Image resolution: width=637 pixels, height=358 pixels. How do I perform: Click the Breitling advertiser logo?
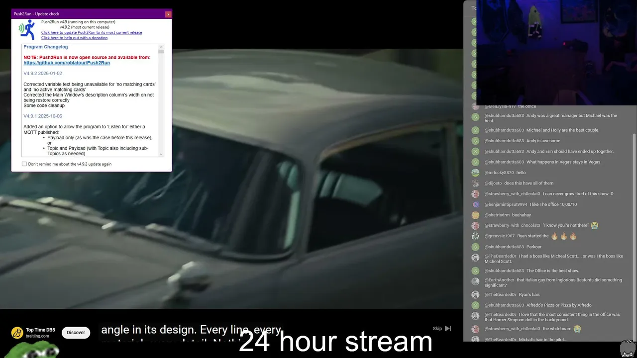click(17, 333)
